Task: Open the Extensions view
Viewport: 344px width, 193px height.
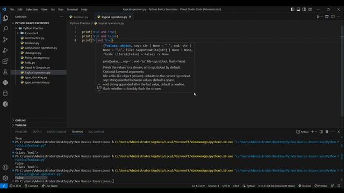Action: [5, 61]
